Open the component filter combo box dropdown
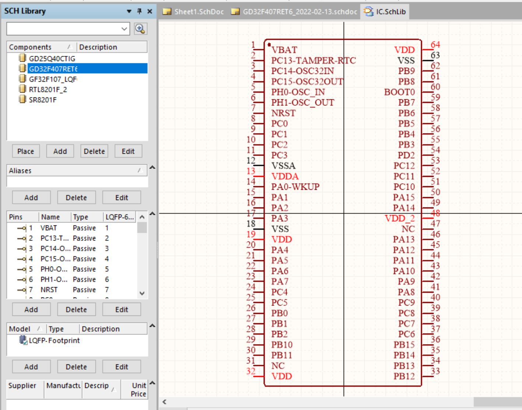Screen dimensions: 522x410 tap(124, 29)
